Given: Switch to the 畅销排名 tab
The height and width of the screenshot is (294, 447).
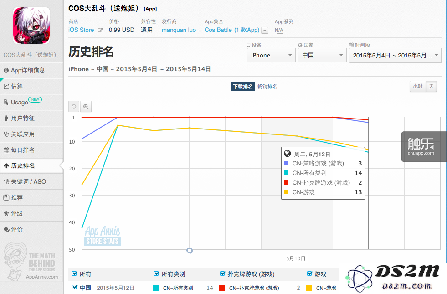Looking at the screenshot, I should tap(267, 87).
